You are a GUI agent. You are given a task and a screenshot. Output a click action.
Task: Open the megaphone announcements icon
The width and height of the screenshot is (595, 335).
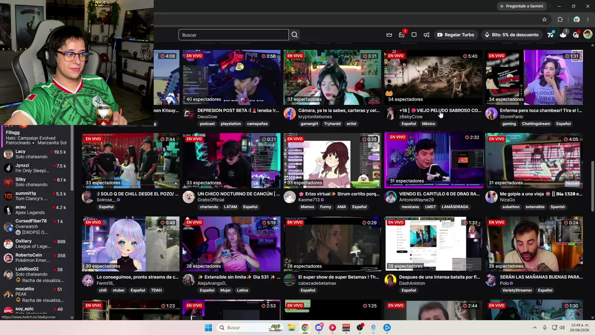[426, 35]
